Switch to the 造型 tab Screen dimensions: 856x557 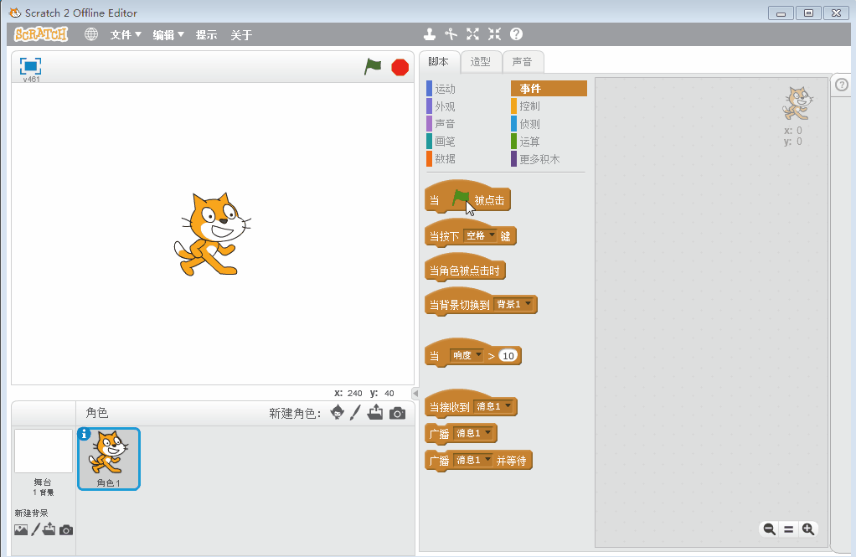coord(481,61)
